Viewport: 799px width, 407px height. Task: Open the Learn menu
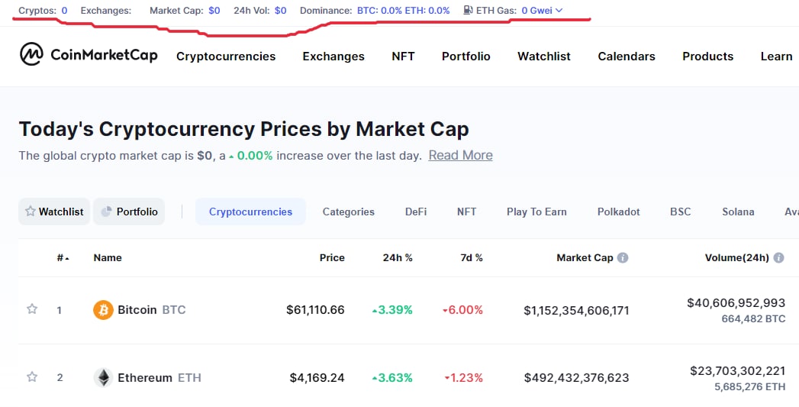[x=777, y=56]
